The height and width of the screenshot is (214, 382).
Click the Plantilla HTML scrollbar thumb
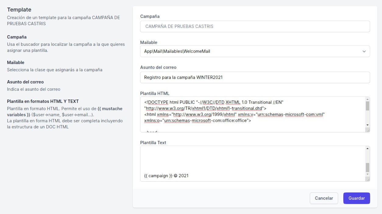pos(367,106)
